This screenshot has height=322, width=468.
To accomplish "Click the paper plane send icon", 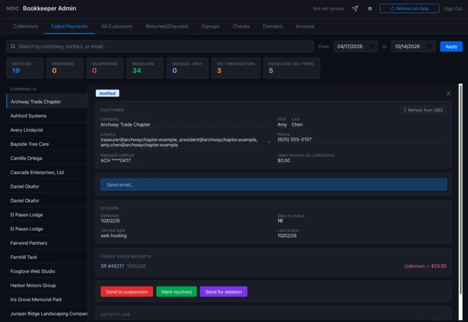I will (x=355, y=9).
